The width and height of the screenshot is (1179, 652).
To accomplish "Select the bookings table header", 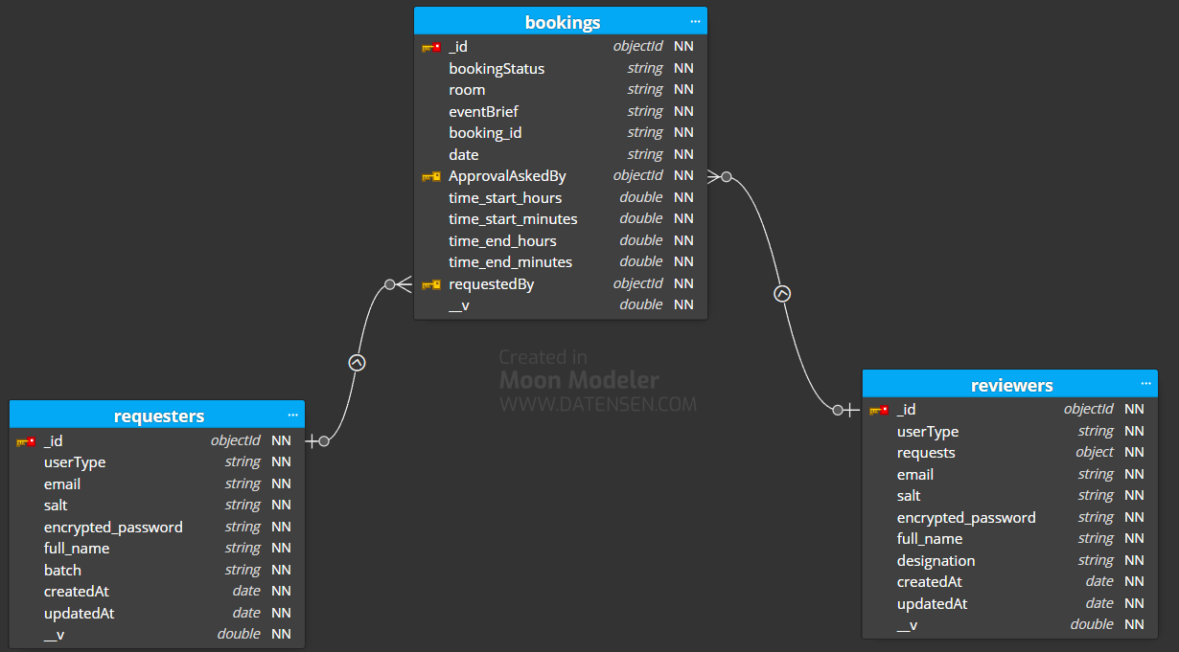I will tap(562, 22).
